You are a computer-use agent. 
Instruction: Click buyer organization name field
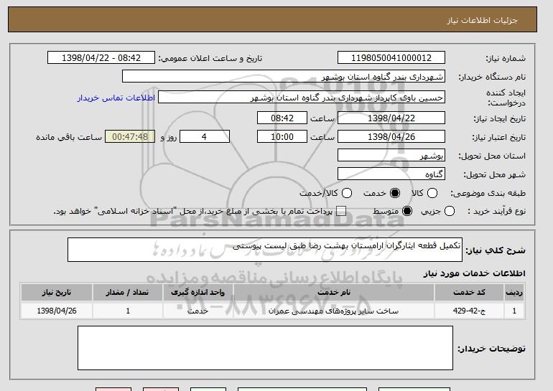point(284,77)
